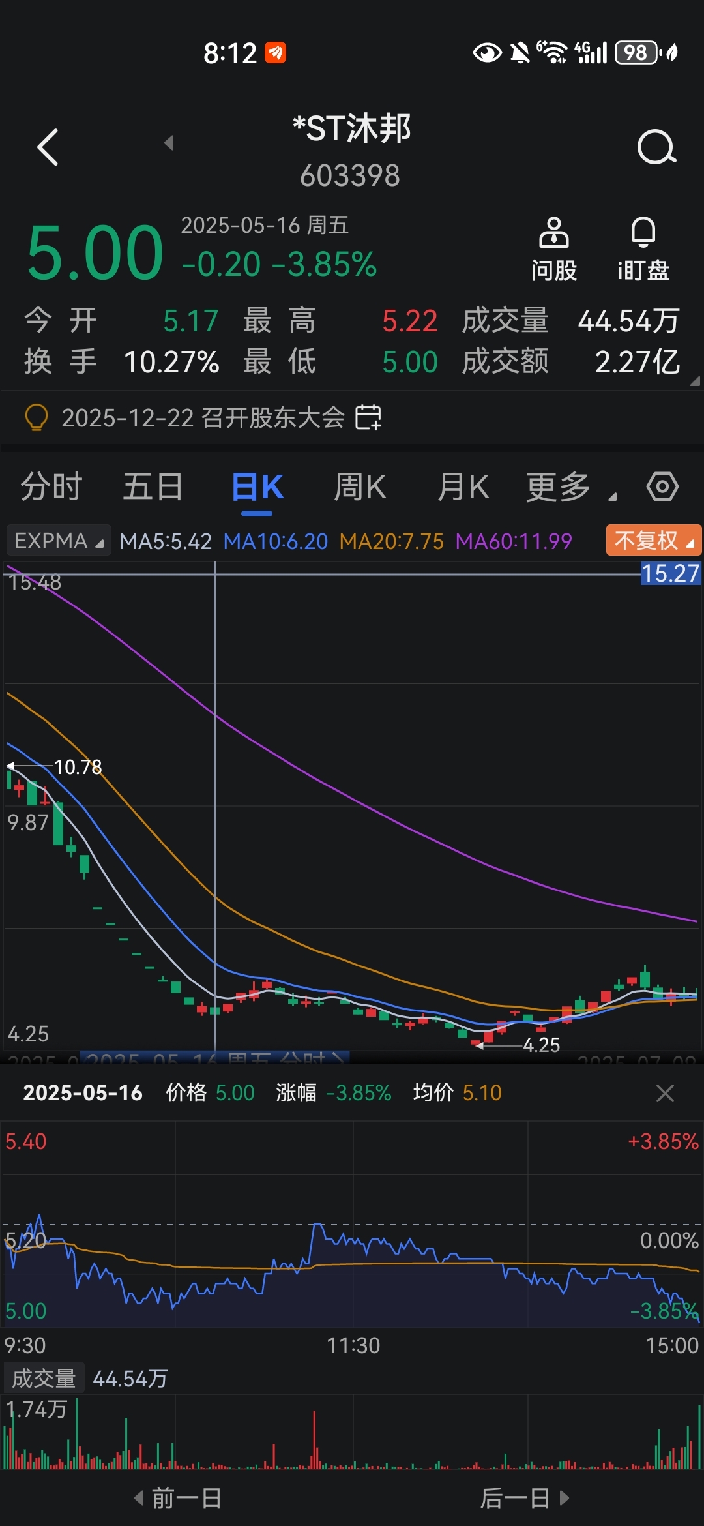Open the 成交量 indicator label
The height and width of the screenshot is (1526, 704).
pyautogui.click(x=44, y=1379)
